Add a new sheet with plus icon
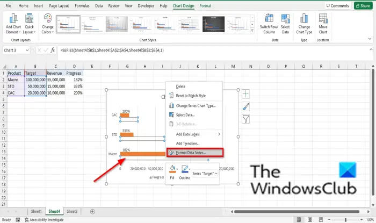The width and height of the screenshot is (376, 223). [x=92, y=212]
